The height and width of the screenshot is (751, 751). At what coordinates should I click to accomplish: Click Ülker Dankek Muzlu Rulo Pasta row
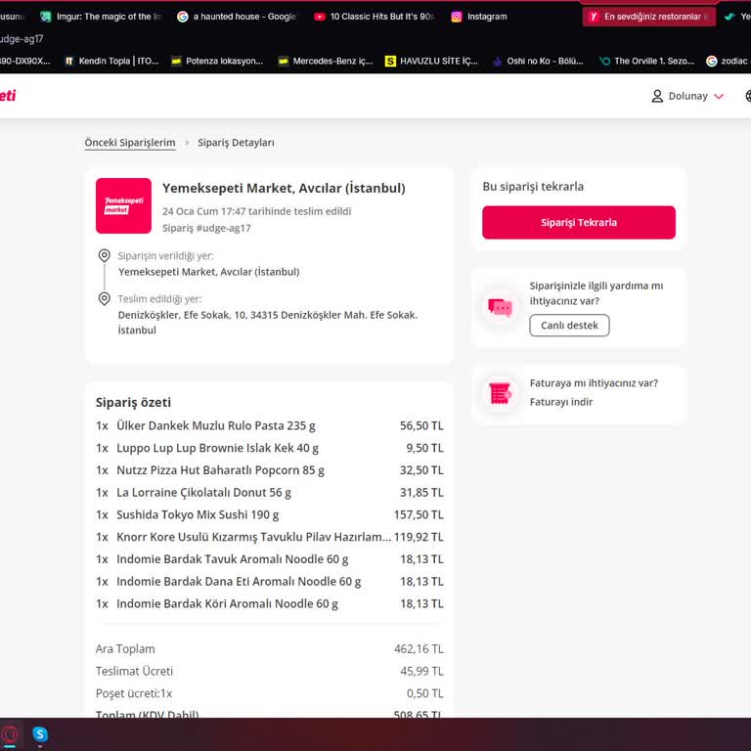(x=270, y=425)
